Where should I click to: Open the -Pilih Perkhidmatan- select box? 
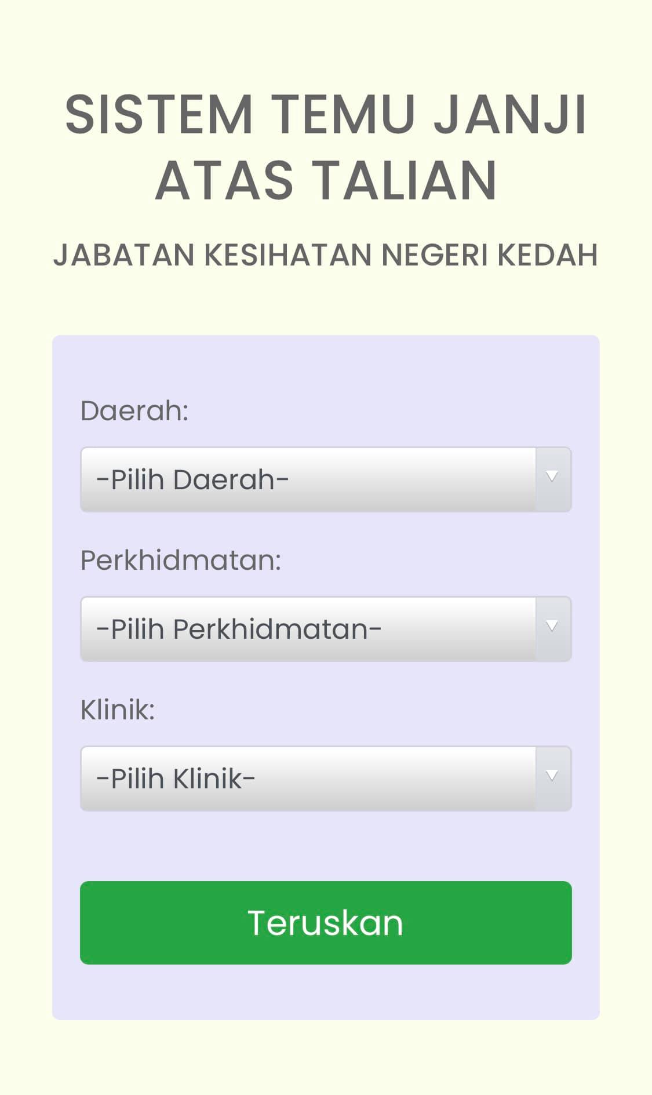click(x=326, y=629)
